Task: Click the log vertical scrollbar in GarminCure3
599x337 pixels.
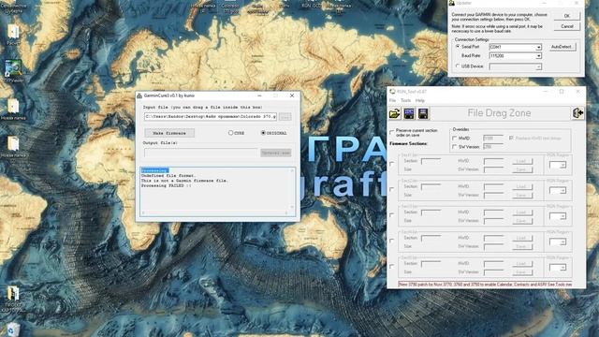Action: (x=292, y=189)
